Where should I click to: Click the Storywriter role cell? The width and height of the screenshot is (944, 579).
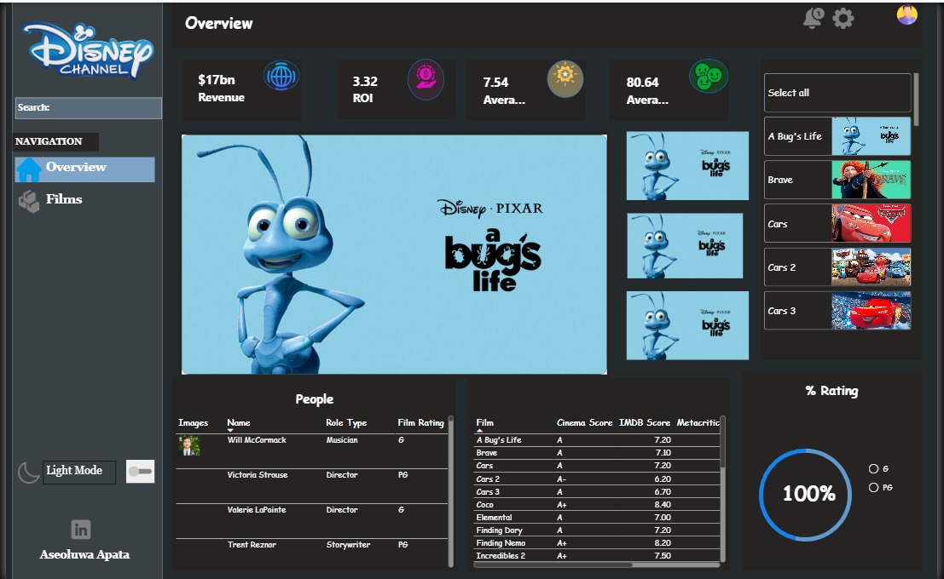pyautogui.click(x=348, y=545)
